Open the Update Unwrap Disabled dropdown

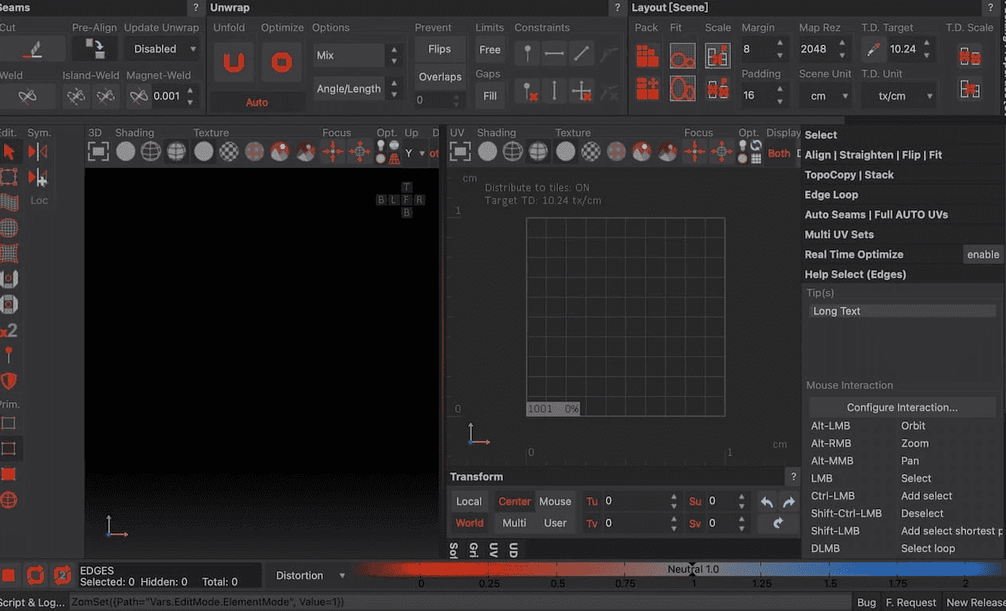pos(162,49)
